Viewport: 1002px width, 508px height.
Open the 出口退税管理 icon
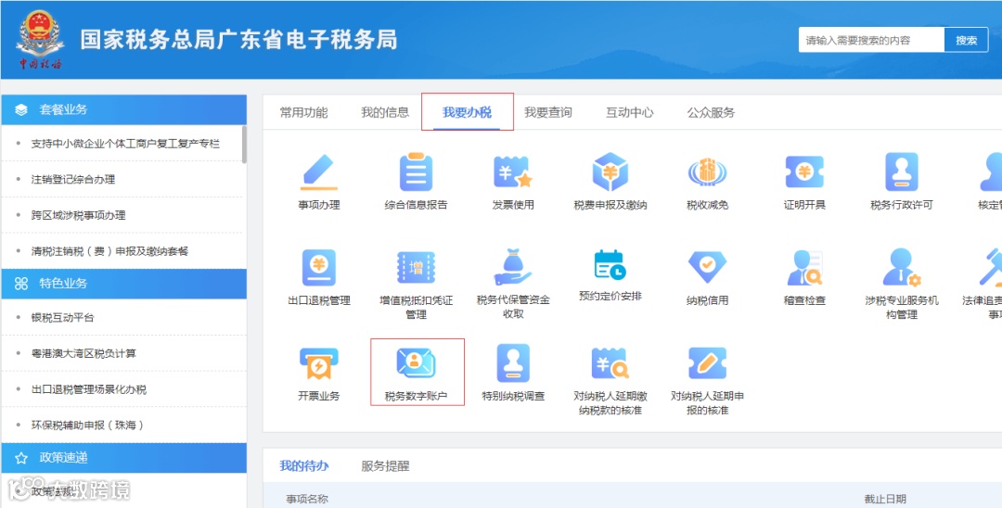[x=319, y=267]
